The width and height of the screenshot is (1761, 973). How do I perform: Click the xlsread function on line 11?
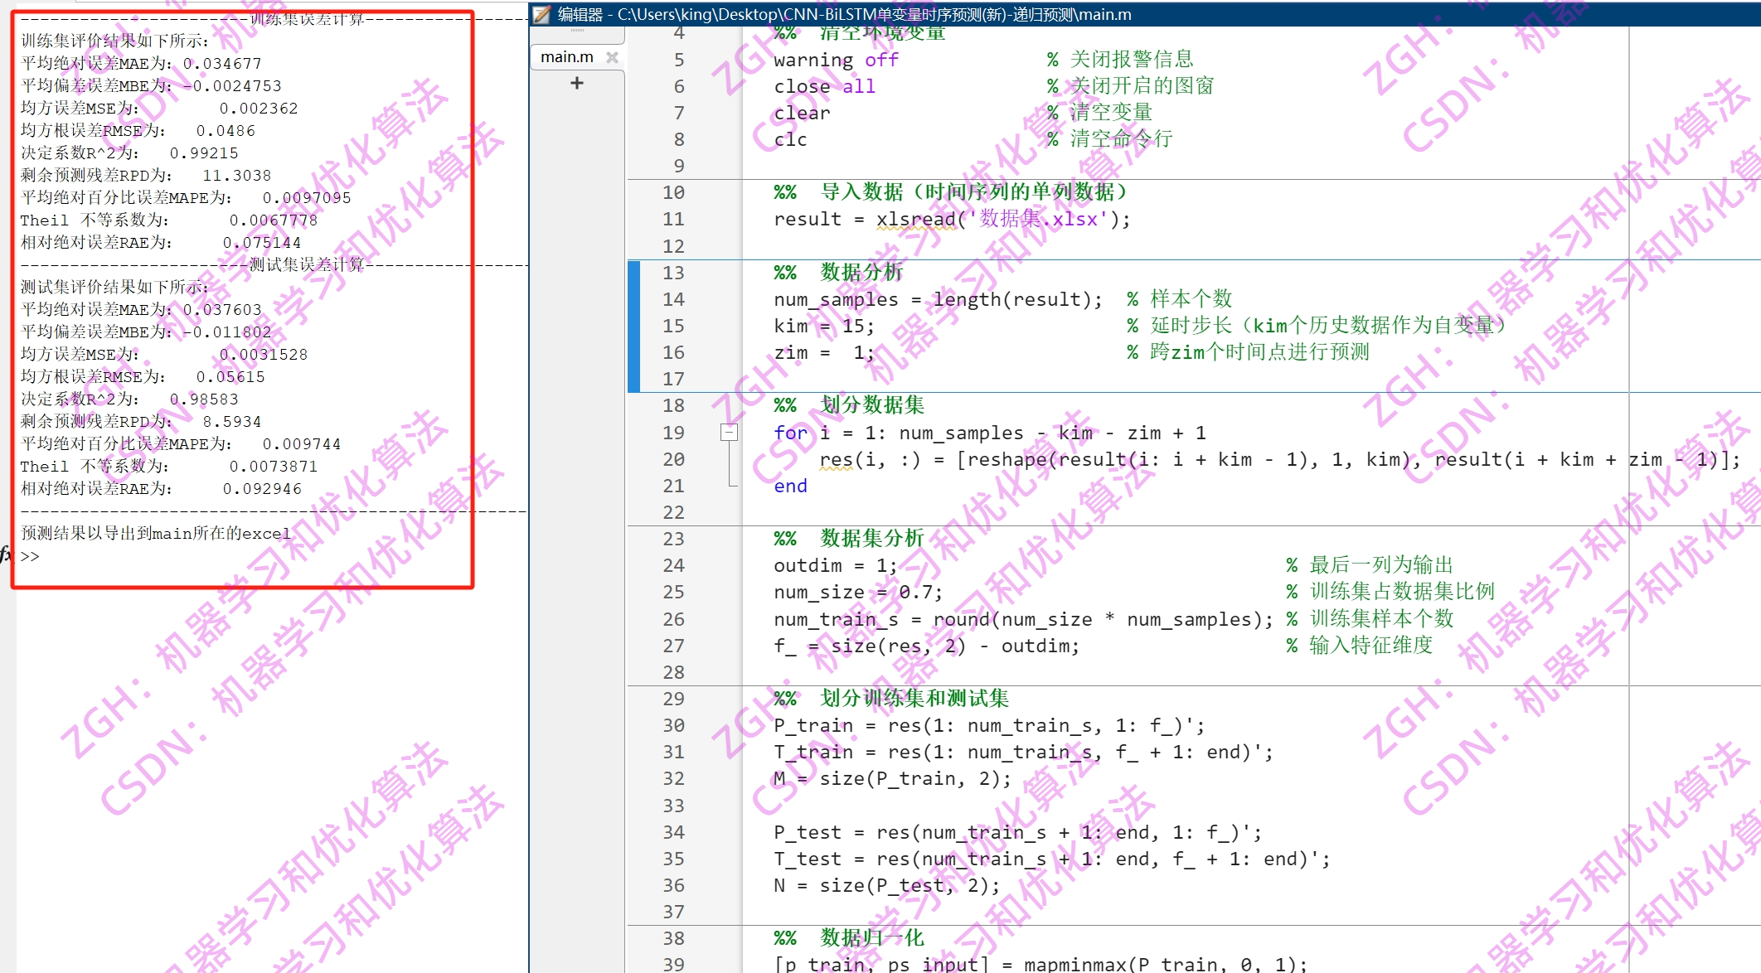click(915, 219)
